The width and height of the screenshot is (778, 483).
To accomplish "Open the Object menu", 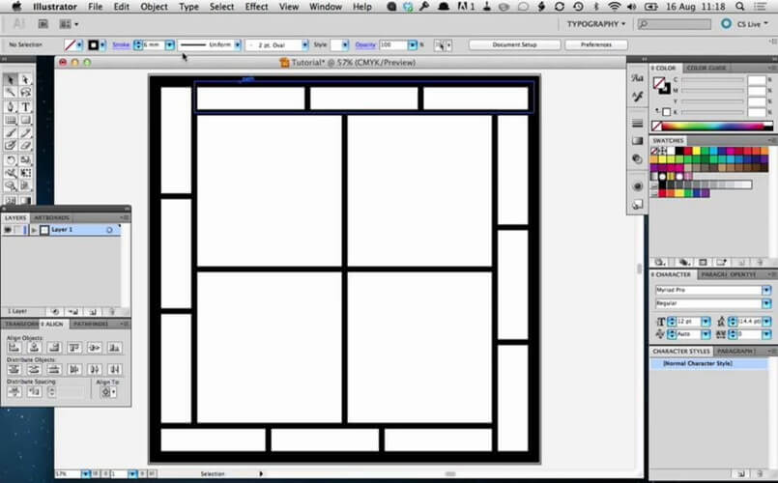I will (x=154, y=7).
